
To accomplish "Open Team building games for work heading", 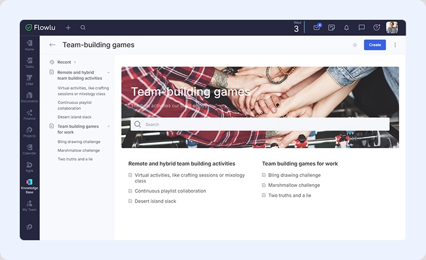I will 300,164.
